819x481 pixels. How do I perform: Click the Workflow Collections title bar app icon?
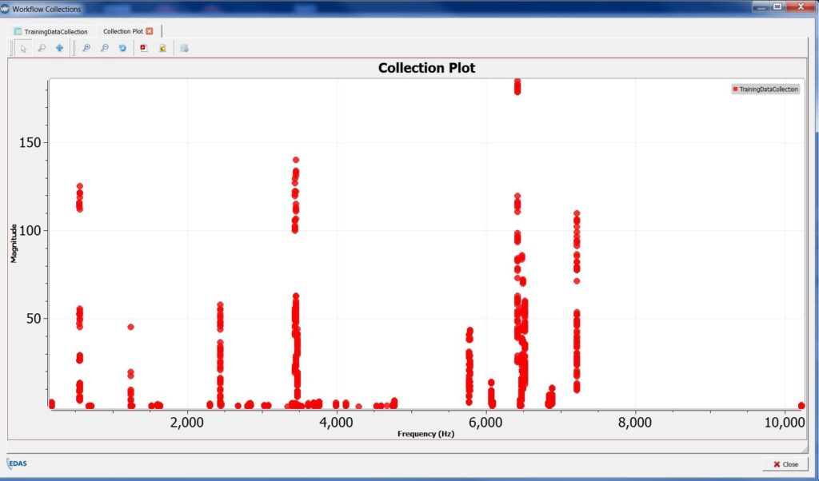click(x=5, y=9)
